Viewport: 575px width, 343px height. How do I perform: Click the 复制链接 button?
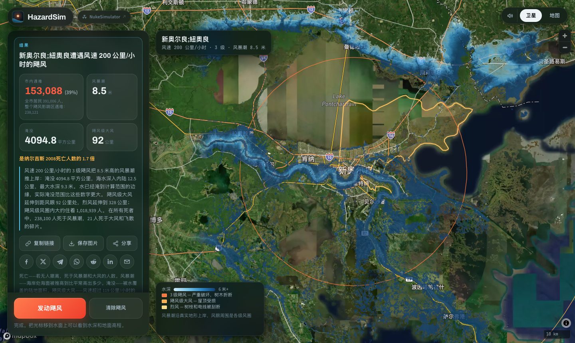[40, 243]
